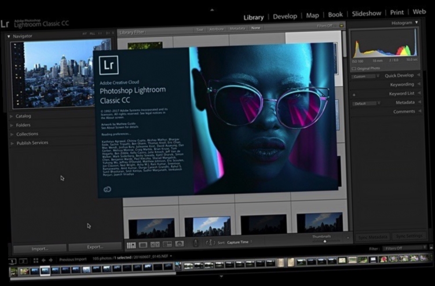
Task: Open Compare view XY icon
Action: (x=155, y=244)
